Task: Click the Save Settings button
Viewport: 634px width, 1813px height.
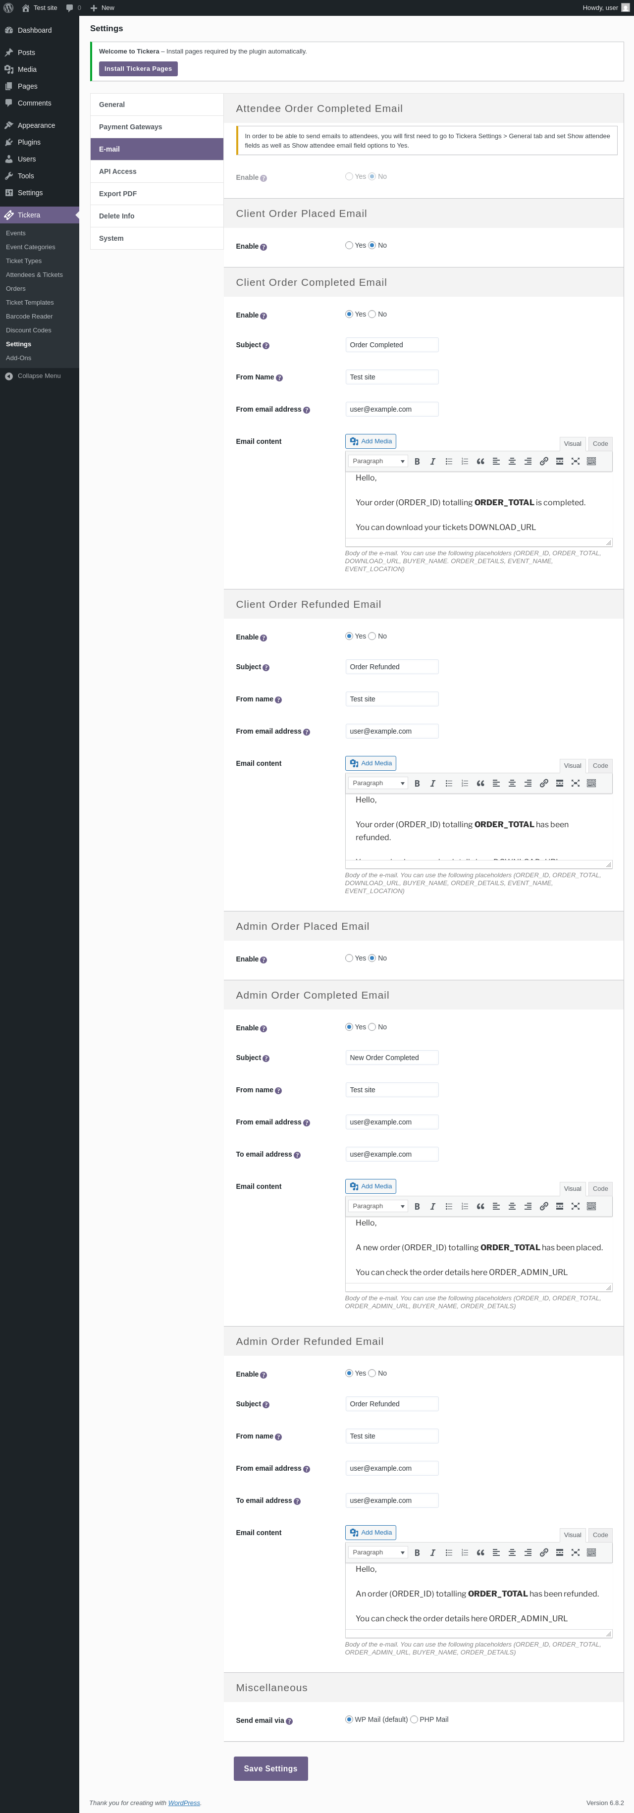Action: [x=270, y=1768]
